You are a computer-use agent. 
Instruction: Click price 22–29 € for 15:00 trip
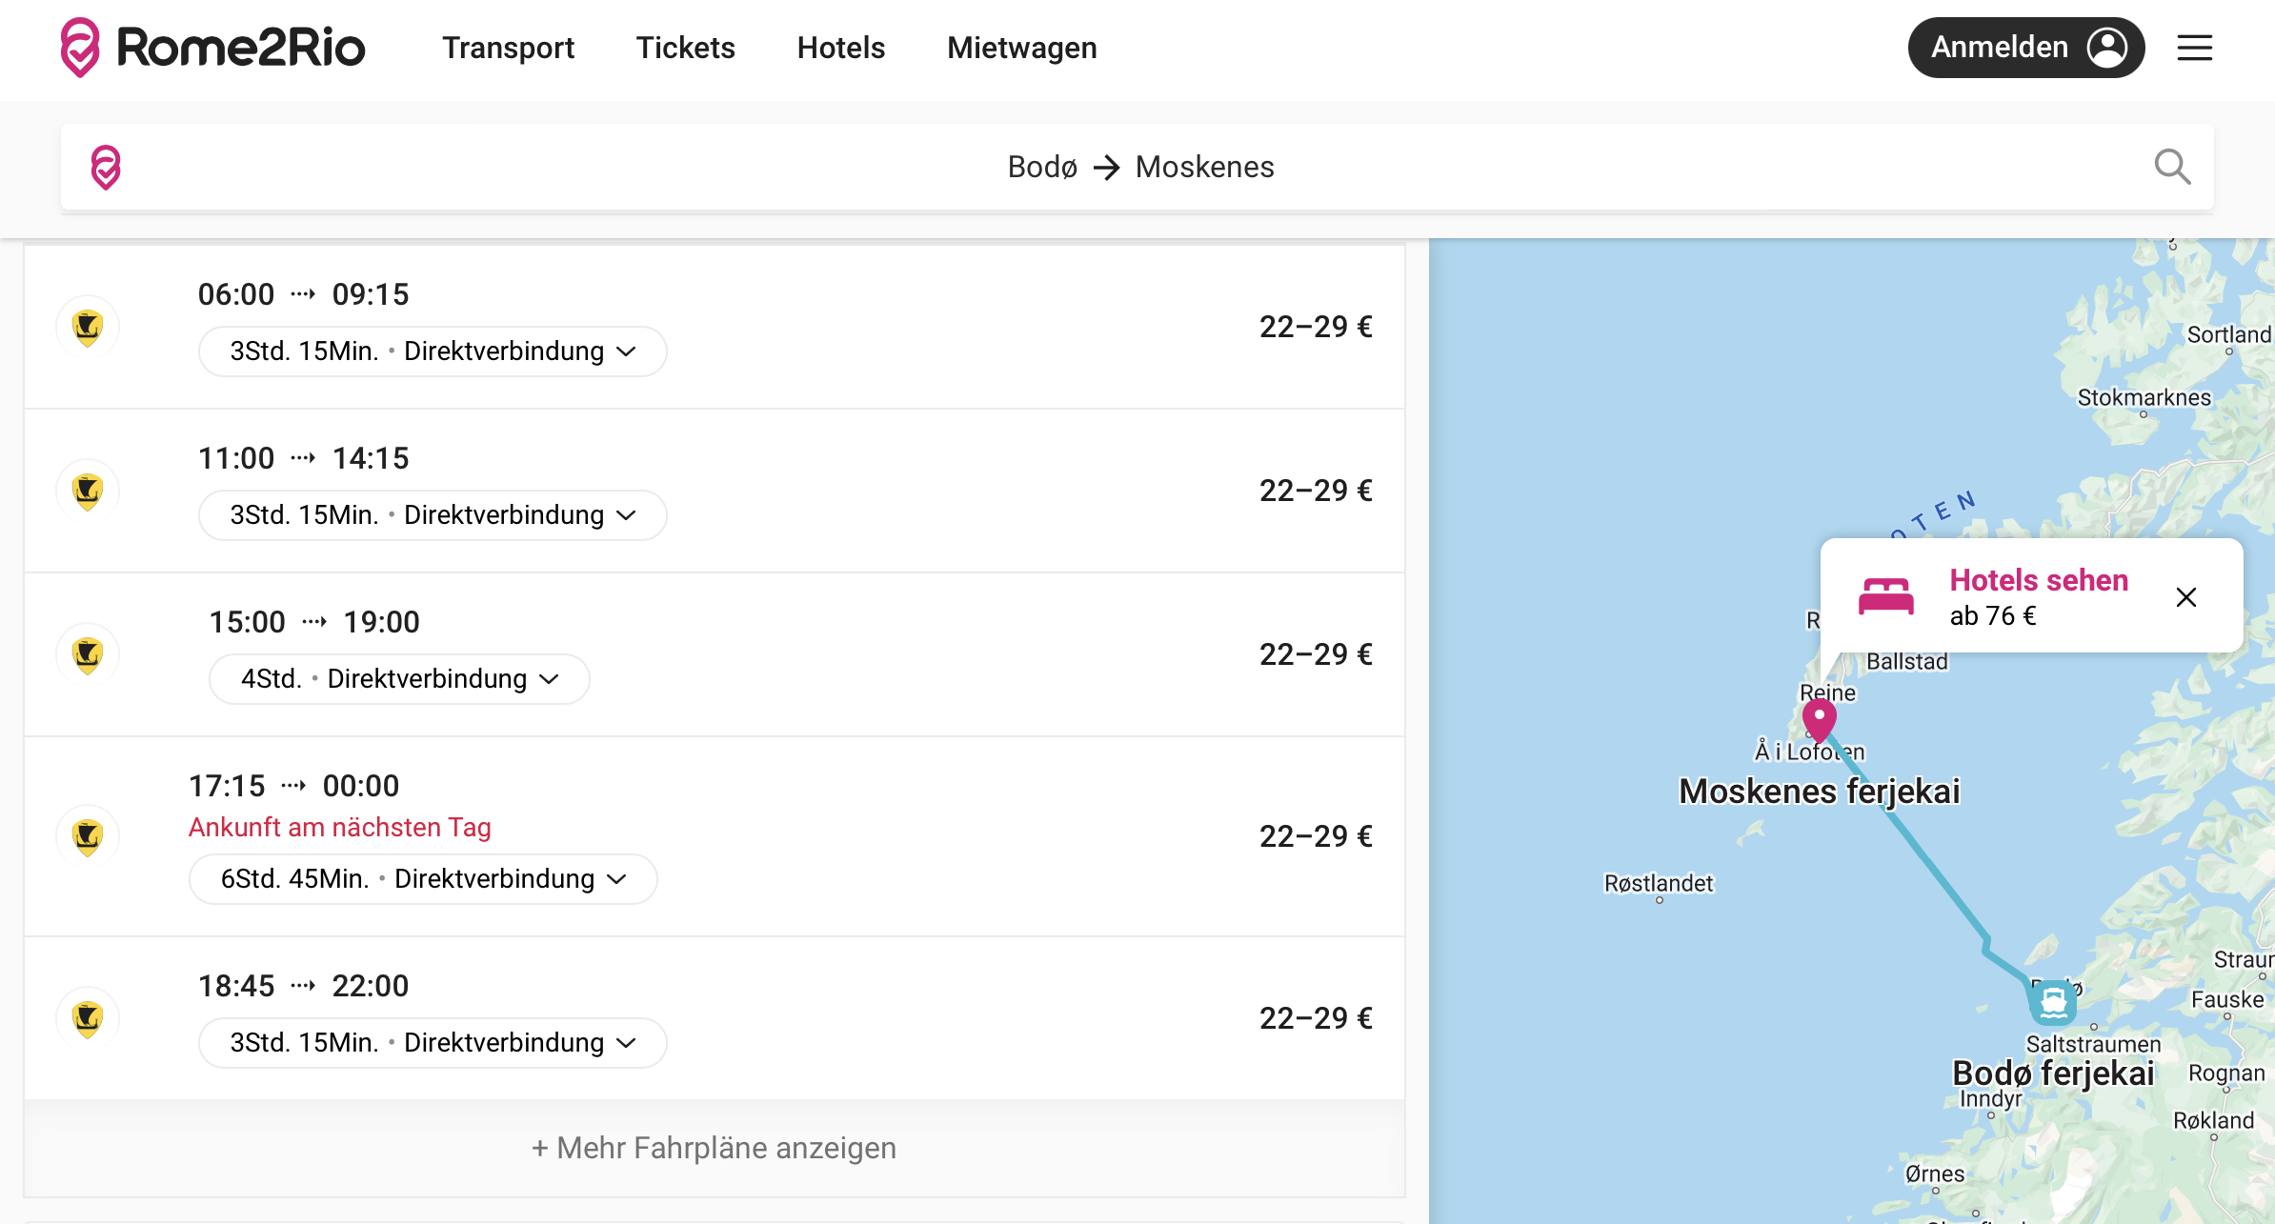tap(1316, 654)
